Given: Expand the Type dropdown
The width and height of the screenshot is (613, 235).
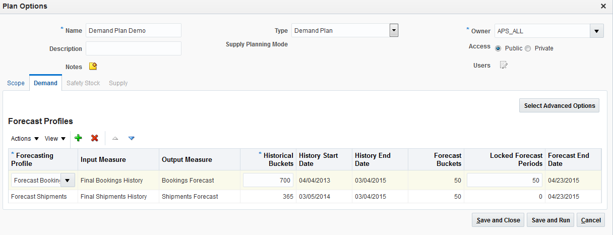Looking at the screenshot, I should [394, 30].
